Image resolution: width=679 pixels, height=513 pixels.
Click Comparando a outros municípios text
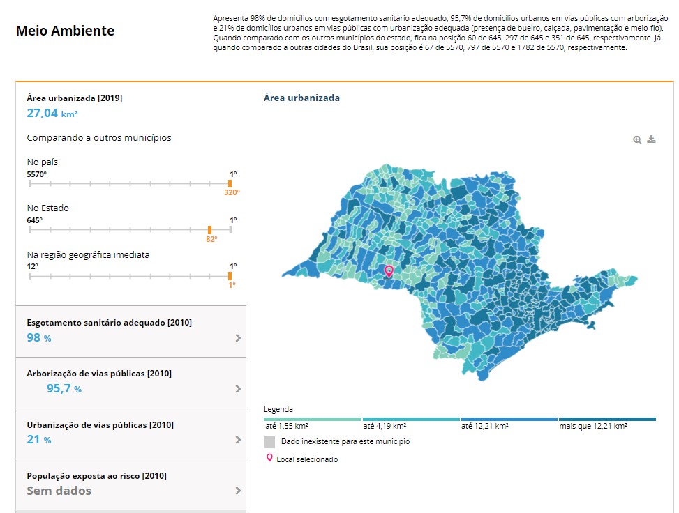point(99,137)
